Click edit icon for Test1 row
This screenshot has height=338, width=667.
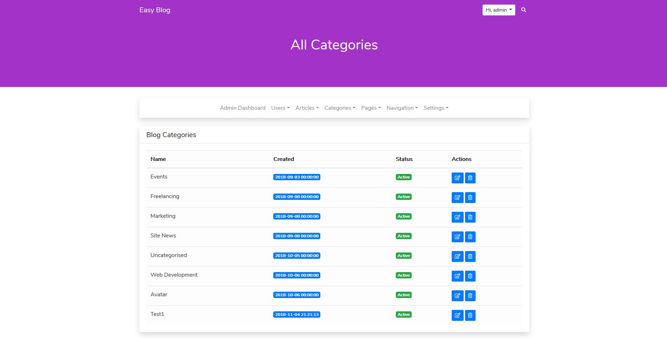point(457,315)
